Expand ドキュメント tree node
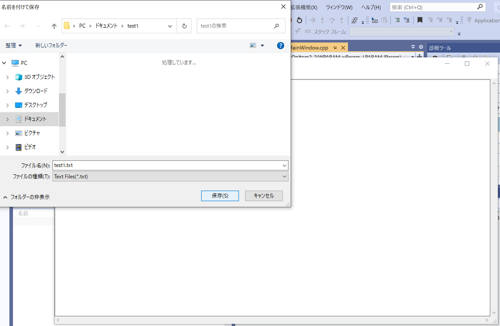 pyautogui.click(x=7, y=119)
